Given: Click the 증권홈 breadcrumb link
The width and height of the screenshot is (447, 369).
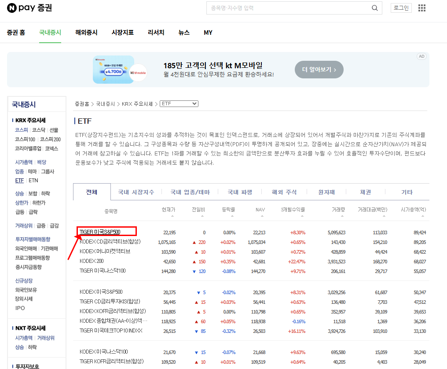Looking at the screenshot, I should point(81,103).
